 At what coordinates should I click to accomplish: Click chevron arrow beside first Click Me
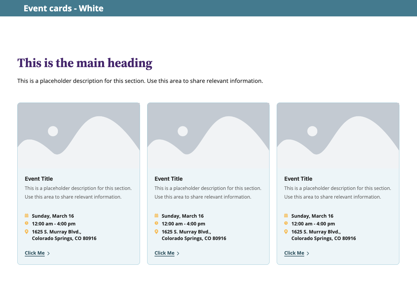[x=49, y=253]
